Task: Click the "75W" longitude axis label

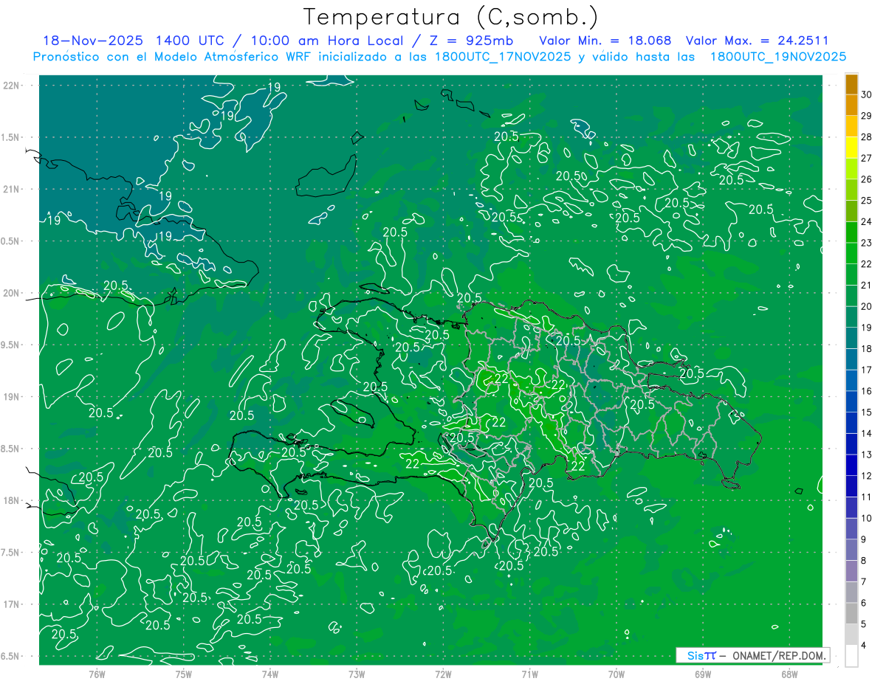Action: (x=184, y=674)
